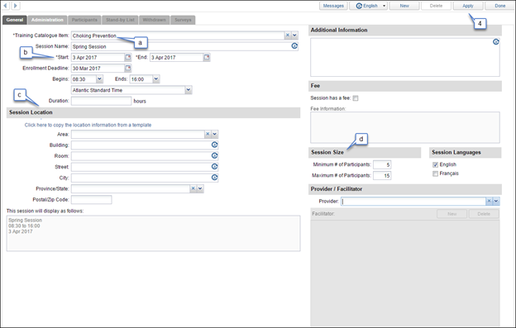The width and height of the screenshot is (516, 328).
Task: Open calendar picker for End date
Action: coord(207,57)
